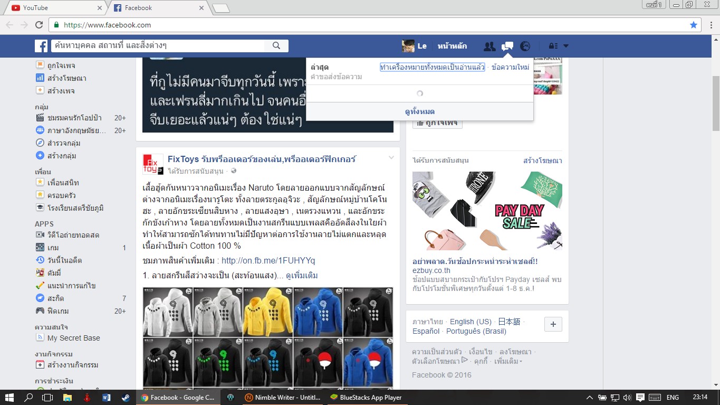Open สร้างโฆษณา in left sidebar

[x=67, y=78]
